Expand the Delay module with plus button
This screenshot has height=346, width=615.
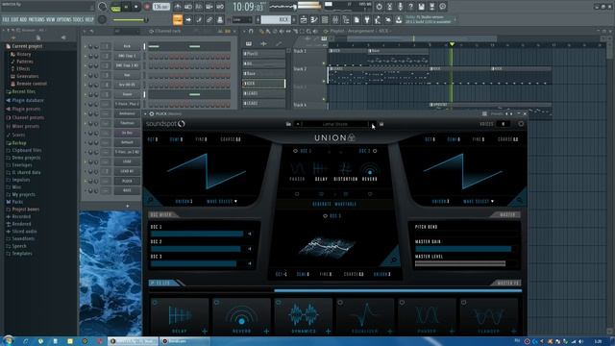tap(205, 332)
